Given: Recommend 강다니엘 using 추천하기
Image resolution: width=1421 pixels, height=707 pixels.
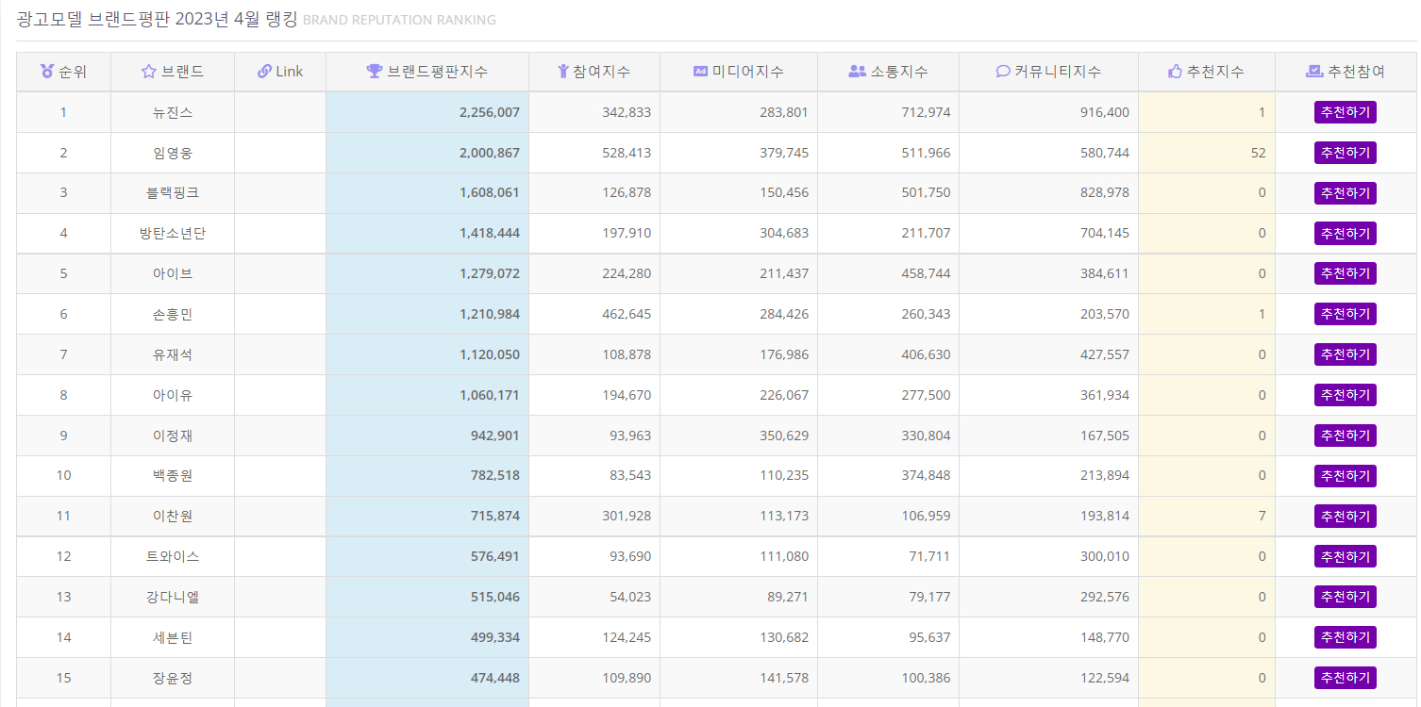Looking at the screenshot, I should (x=1346, y=597).
